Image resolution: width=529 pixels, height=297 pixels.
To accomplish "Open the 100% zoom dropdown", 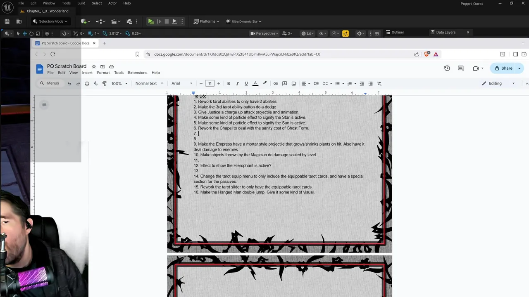I will point(119,83).
